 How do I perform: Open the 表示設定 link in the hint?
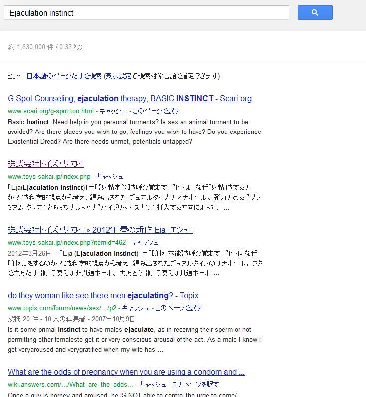[118, 76]
